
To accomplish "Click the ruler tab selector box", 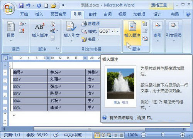I will click(x=5, y=59).
